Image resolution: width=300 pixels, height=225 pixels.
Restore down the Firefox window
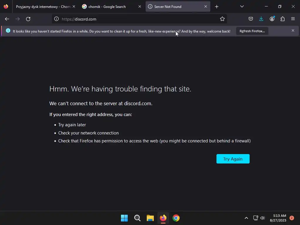tap(280, 6)
